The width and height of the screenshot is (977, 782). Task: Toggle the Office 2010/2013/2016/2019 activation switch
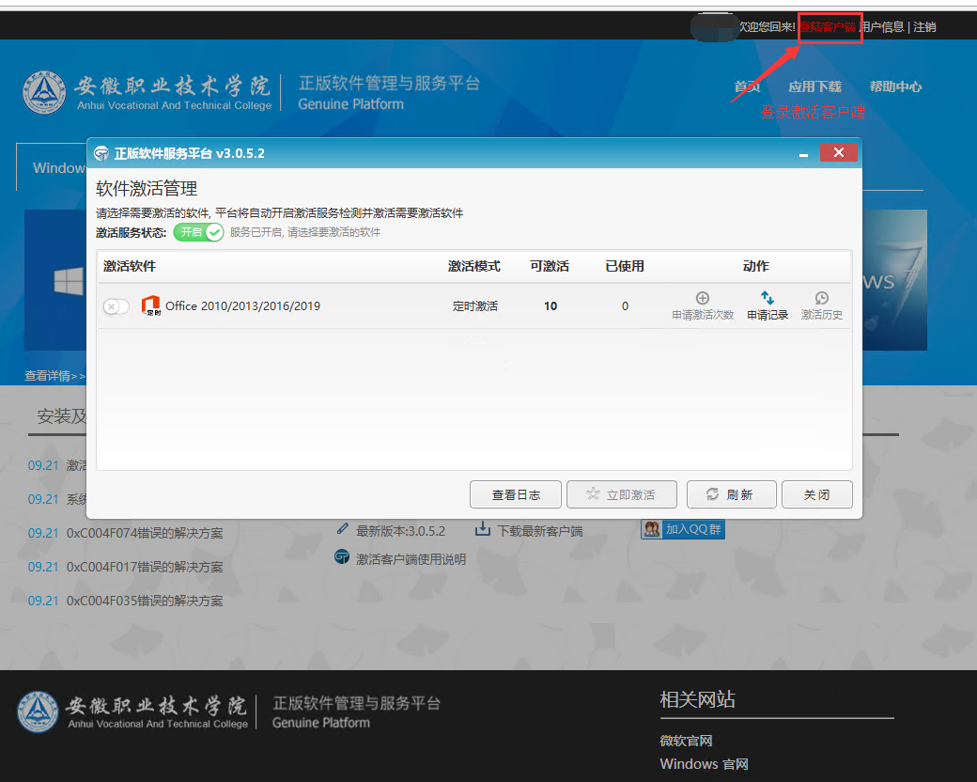tap(116, 306)
